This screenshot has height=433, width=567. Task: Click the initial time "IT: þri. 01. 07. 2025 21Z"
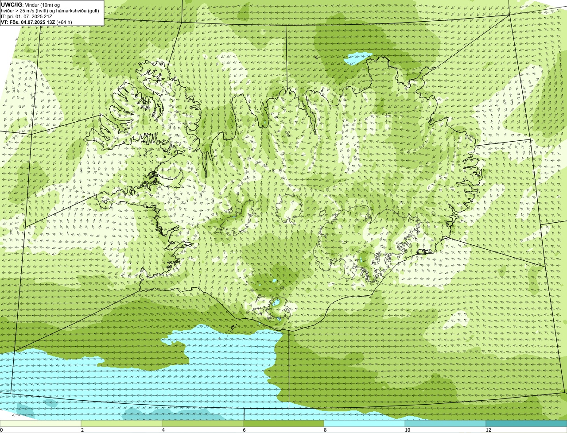tap(27, 16)
